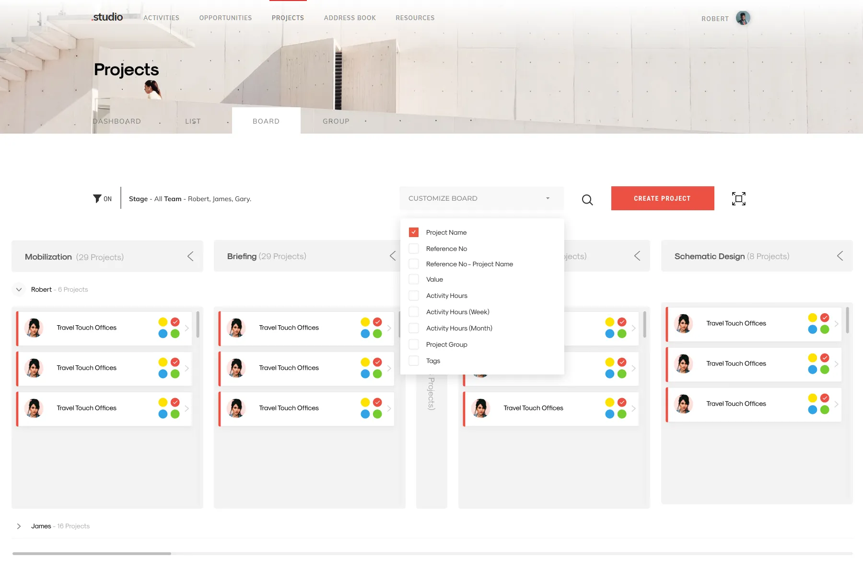This screenshot has height=569, width=863.
Task: Open Robert's profile avatar picture
Action: tap(742, 17)
